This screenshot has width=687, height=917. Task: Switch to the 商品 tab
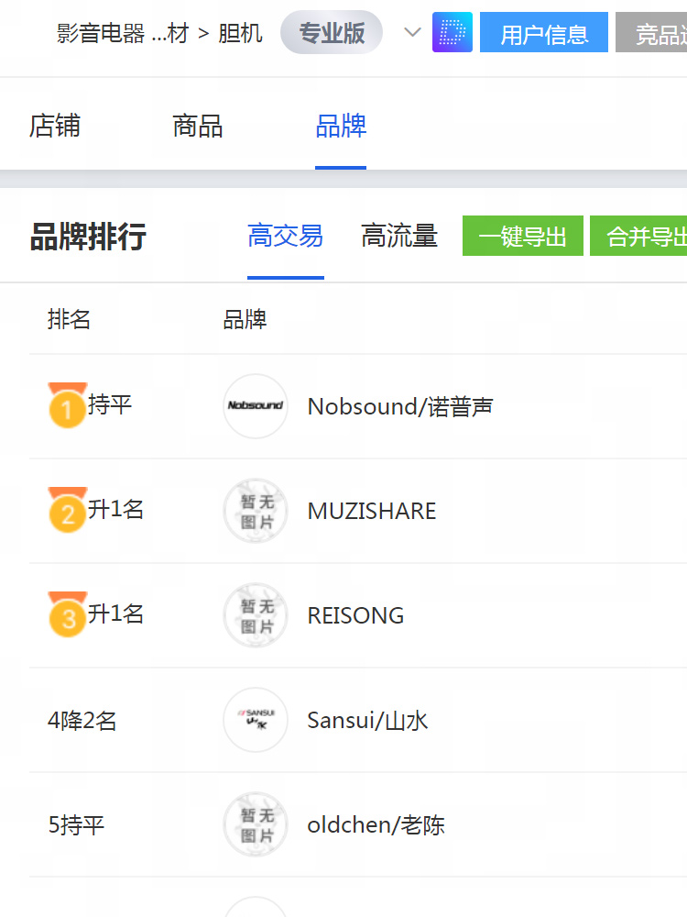tap(198, 126)
